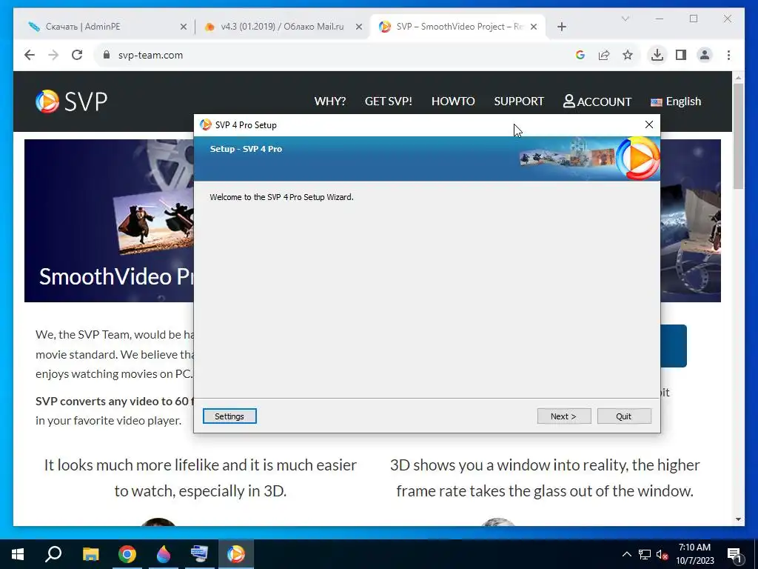This screenshot has height=569, width=758.
Task: Click the SVP logo in setup banner
Action: point(637,158)
